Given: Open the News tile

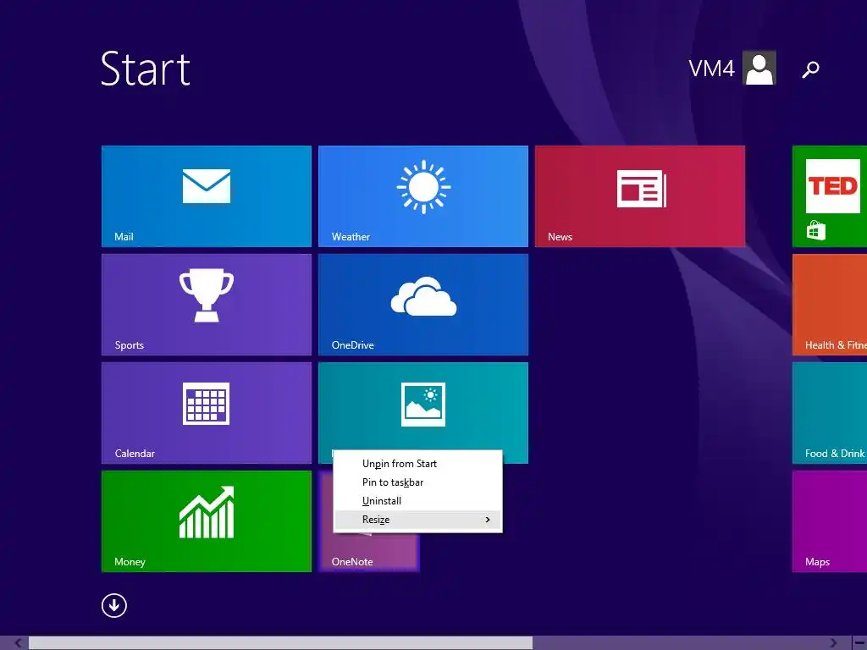Looking at the screenshot, I should pos(640,196).
